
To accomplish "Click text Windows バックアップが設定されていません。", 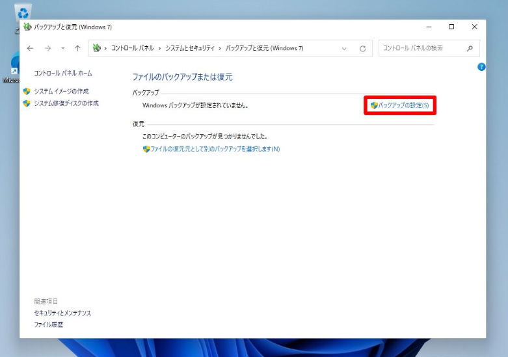I will pyautogui.click(x=195, y=105).
